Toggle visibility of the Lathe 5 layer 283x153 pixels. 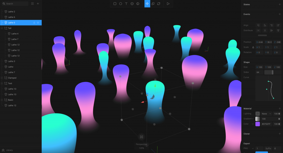coord(38,23)
